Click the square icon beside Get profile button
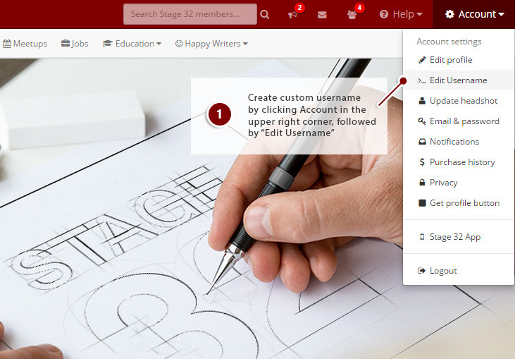 click(x=422, y=203)
